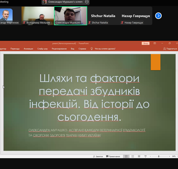This screenshot has height=169, width=178.
Task: Select the Normal view icon in status bar
Action: coord(126,156)
